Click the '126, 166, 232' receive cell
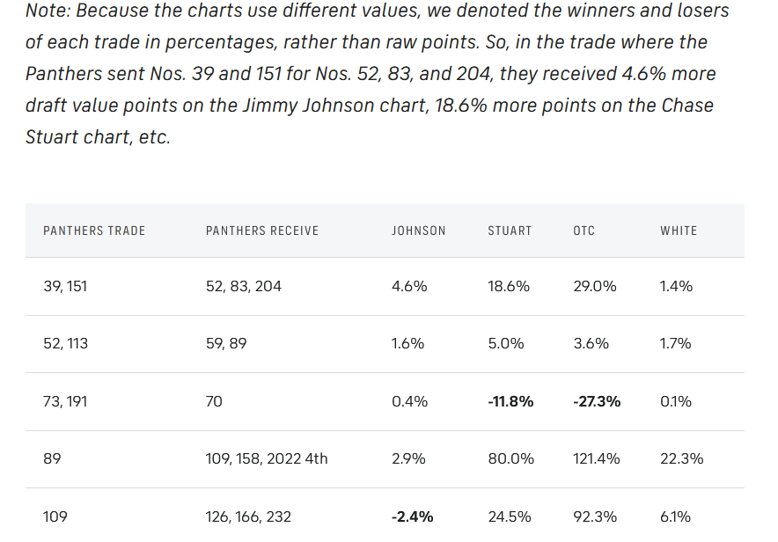778x542 pixels. tap(249, 516)
